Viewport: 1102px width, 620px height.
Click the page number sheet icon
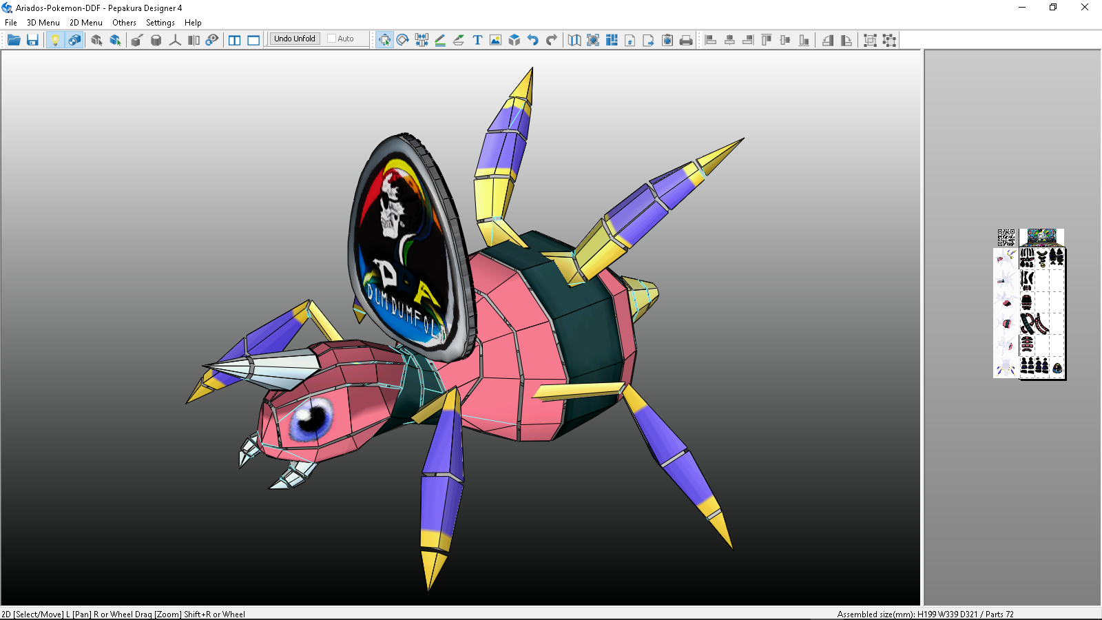(x=630, y=40)
